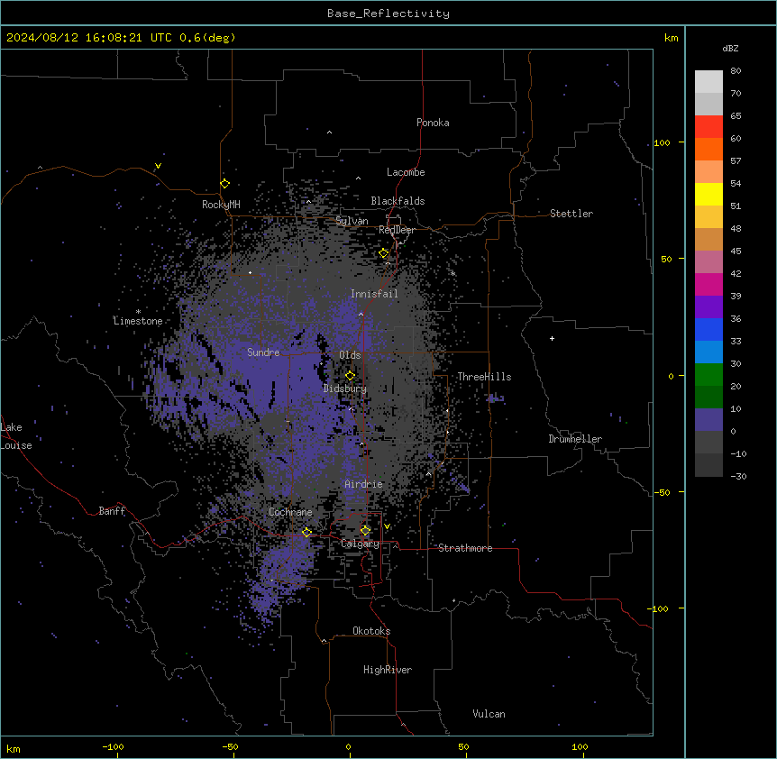The height and width of the screenshot is (759, 777).
Task: Click the Banff map label
Action: pos(112,511)
